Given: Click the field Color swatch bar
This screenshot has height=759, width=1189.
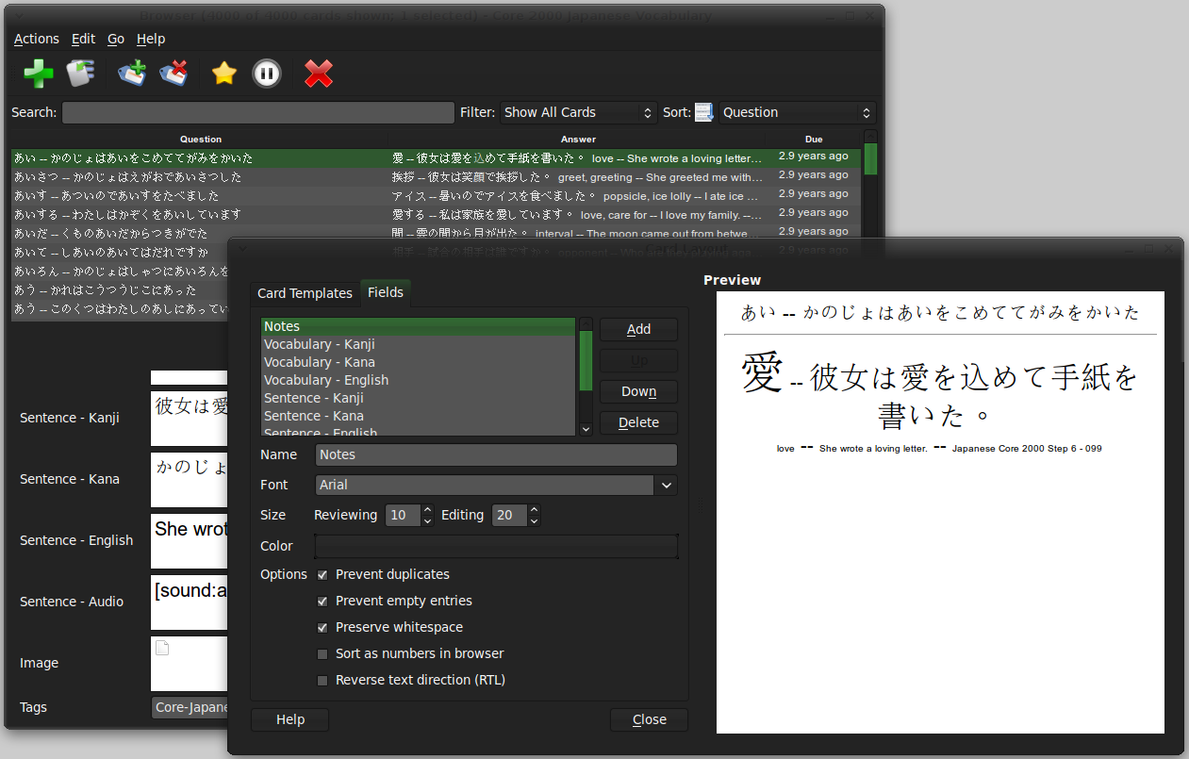Looking at the screenshot, I should point(496,546).
